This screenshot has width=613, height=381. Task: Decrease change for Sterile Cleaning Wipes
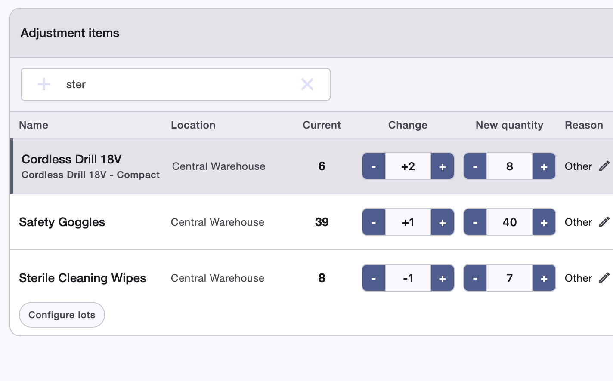(374, 278)
